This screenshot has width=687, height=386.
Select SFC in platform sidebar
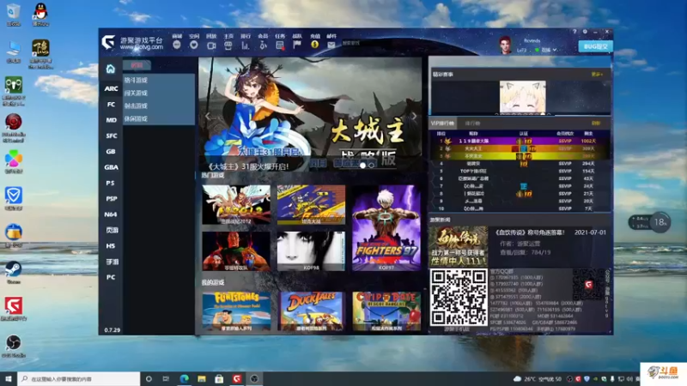point(112,136)
